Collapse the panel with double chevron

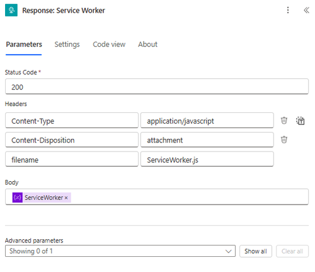tap(306, 10)
